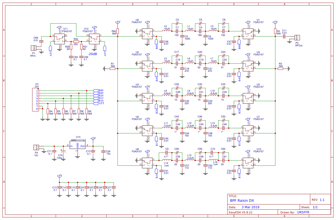Viewport: 336px width, 220px height.
Task: Select the U14 AMS1117-5.0 regulator symbol
Action: click(77, 146)
